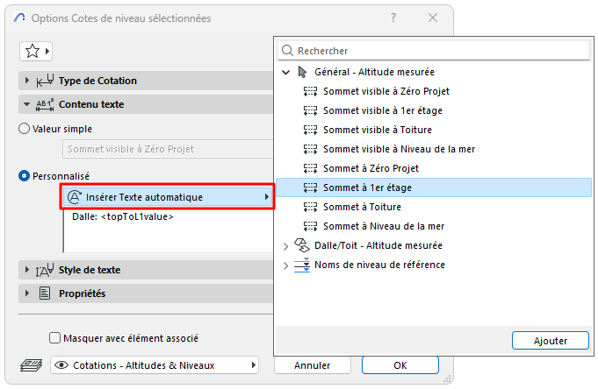Viewport: 598px width, 389px height.
Task: Click the Propriétés list icon
Action: click(x=45, y=294)
